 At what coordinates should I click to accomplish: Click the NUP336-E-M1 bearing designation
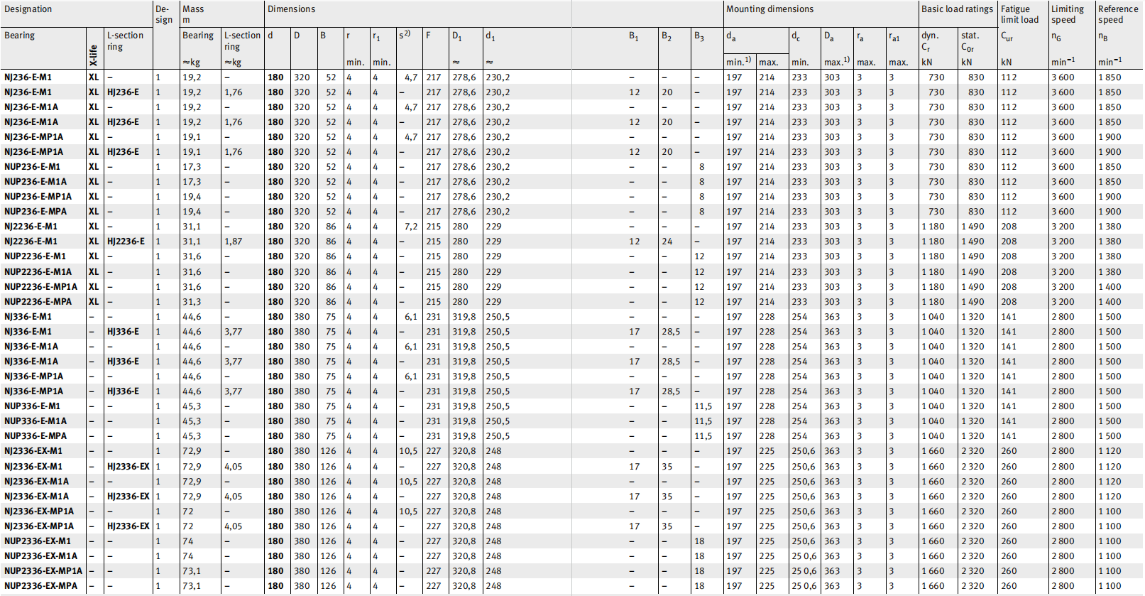[32, 406]
